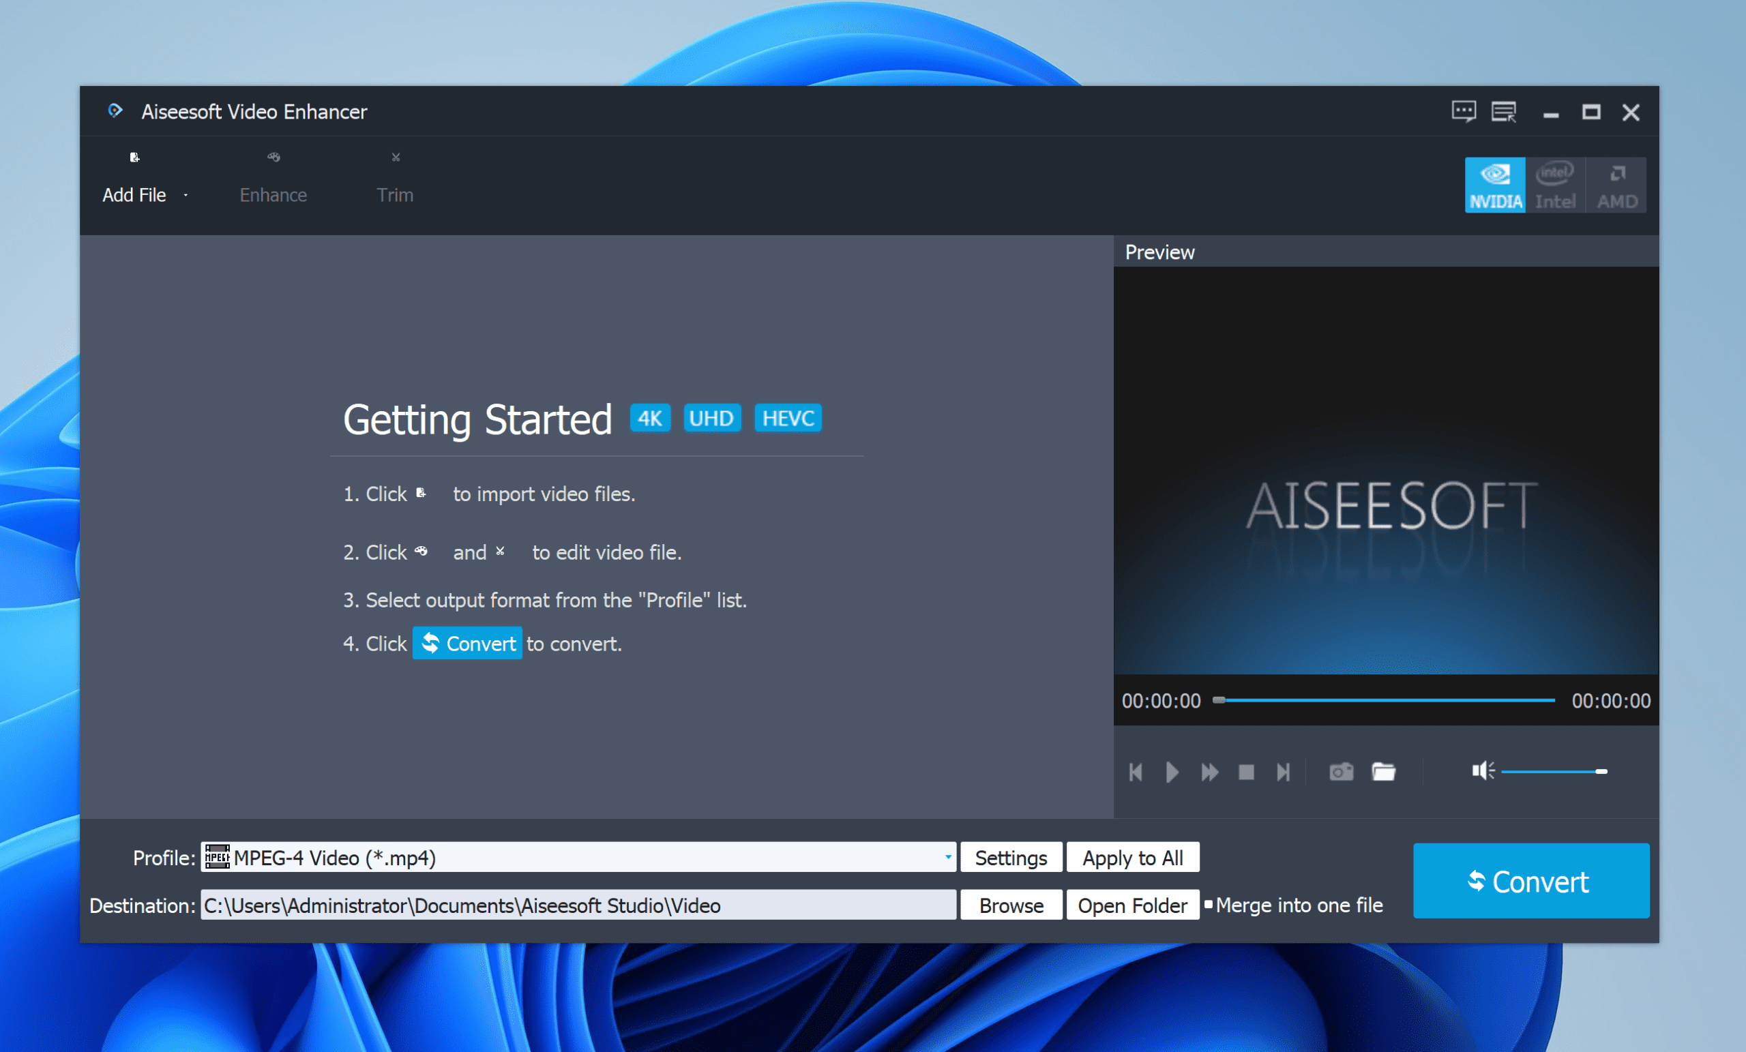
Task: Click the Aiseesoft preview video area
Action: 1385,470
